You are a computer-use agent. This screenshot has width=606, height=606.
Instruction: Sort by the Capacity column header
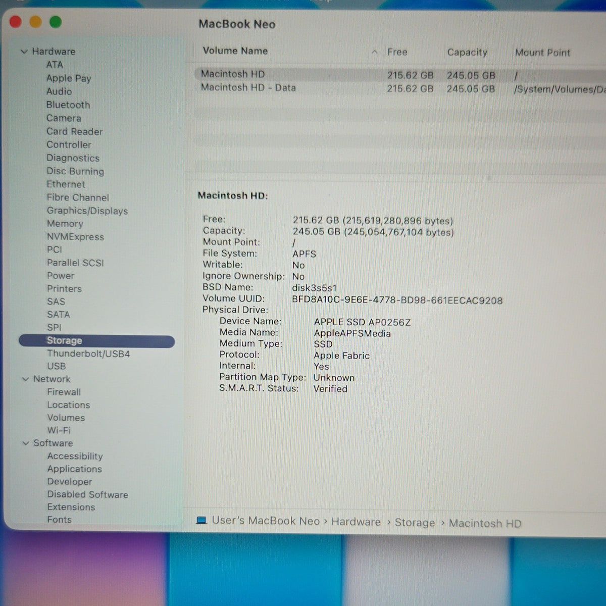(x=467, y=53)
